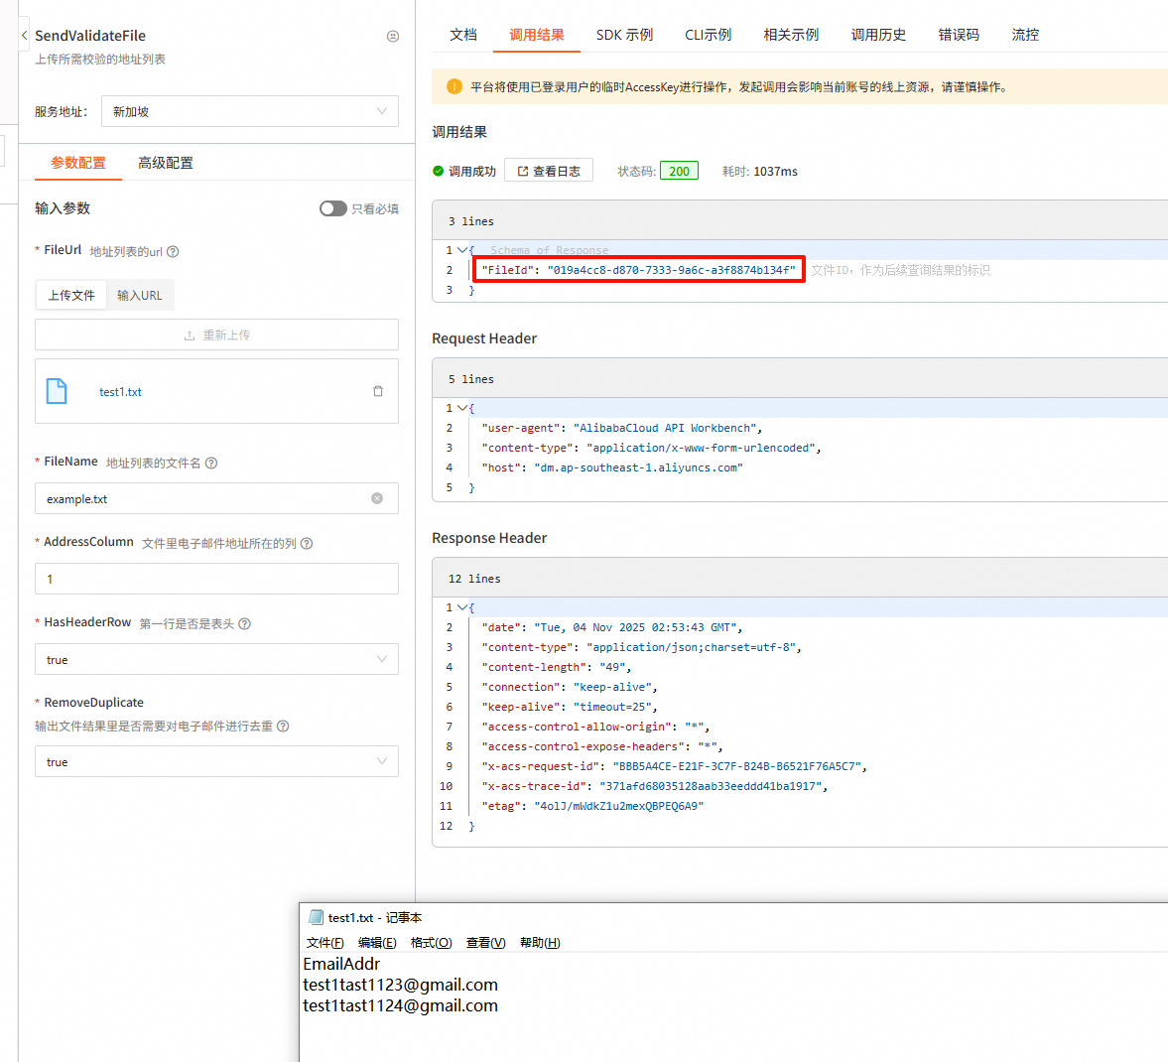The width and height of the screenshot is (1168, 1062).
Task: Open the 帮助(H) menu in Notepad
Action: pos(540,943)
